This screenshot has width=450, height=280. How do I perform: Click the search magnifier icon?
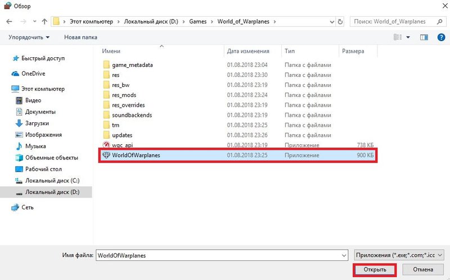pyautogui.click(x=439, y=21)
